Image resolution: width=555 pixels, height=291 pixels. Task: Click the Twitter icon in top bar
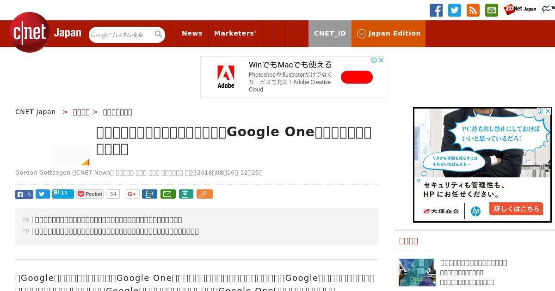(x=455, y=10)
